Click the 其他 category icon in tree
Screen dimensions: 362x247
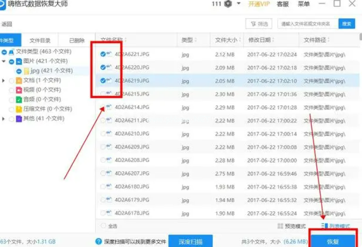pyautogui.click(x=19, y=119)
